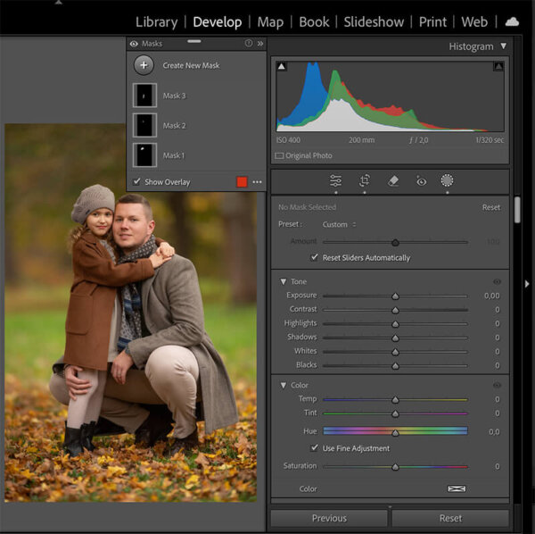This screenshot has width=535, height=534.
Task: Open the Preset Custom dropdown
Action: tap(339, 224)
